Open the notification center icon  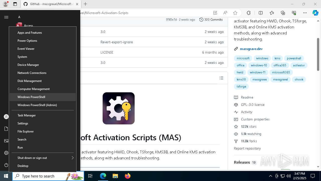(313, 176)
